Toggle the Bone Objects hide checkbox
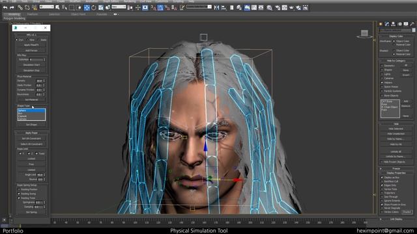This screenshot has height=234, width=417. point(382,96)
